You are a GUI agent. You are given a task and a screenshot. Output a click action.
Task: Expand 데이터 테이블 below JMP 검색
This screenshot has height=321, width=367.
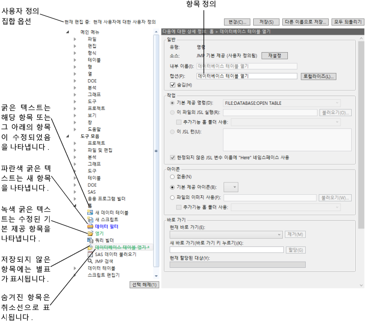tap(75, 268)
